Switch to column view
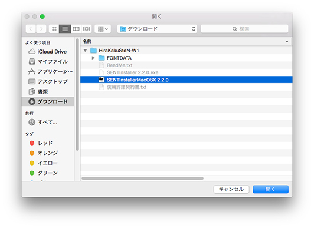This screenshot has width=314, height=228. (x=76, y=29)
